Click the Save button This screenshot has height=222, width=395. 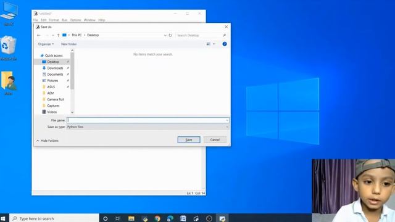[189, 140]
